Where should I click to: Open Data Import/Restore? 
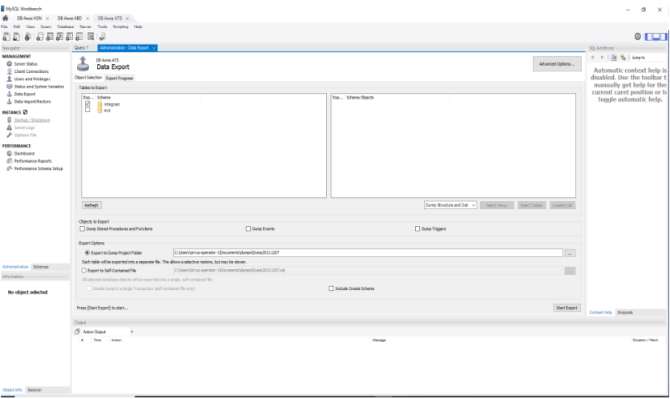point(33,102)
